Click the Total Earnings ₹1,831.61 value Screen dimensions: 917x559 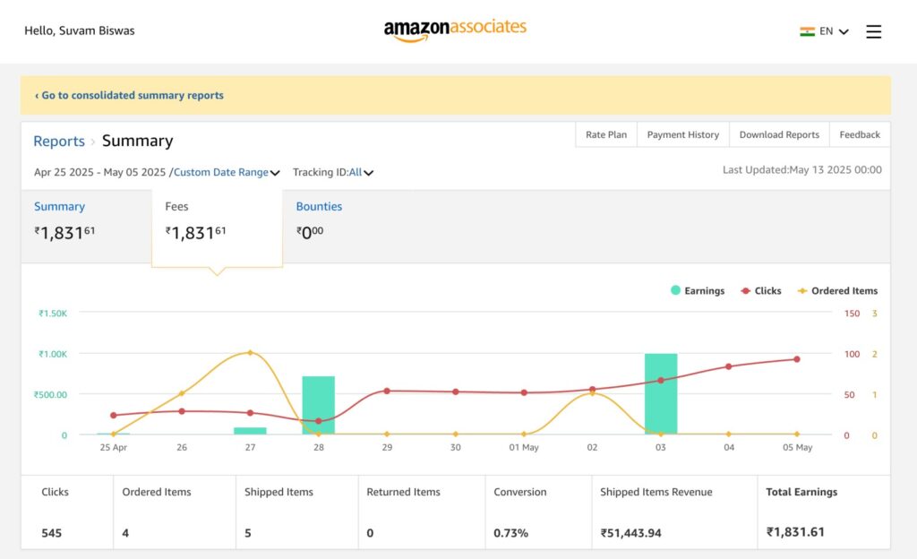tap(795, 532)
